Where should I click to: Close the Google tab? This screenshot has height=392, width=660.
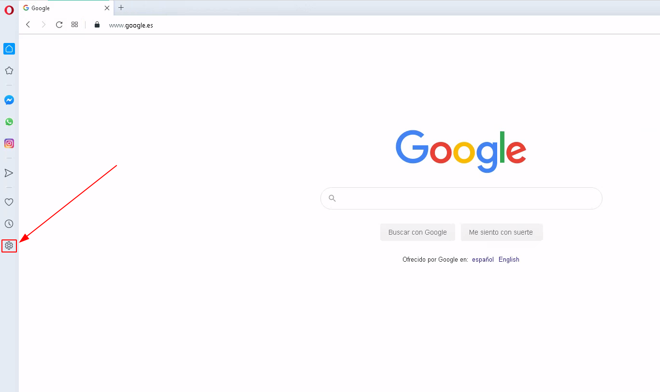coord(107,8)
